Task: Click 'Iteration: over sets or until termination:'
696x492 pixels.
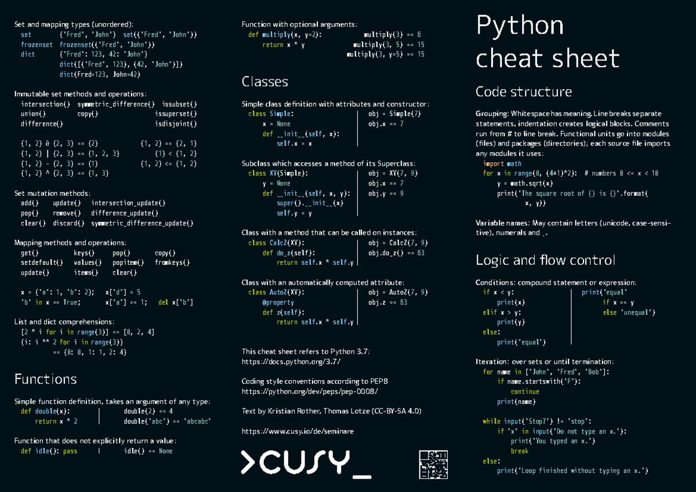Action: click(x=544, y=362)
